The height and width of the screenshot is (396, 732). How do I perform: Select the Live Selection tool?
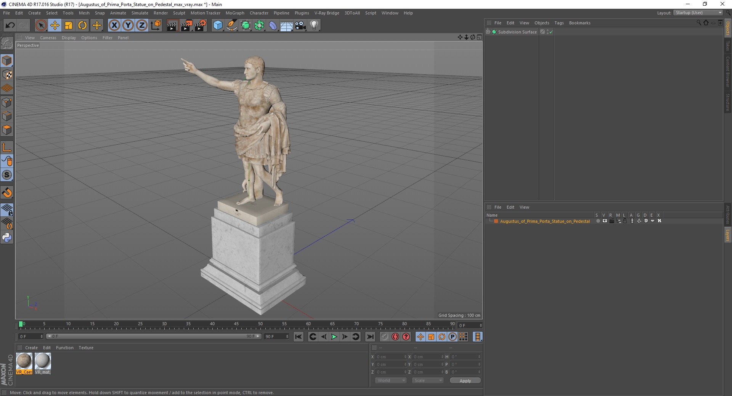click(41, 26)
